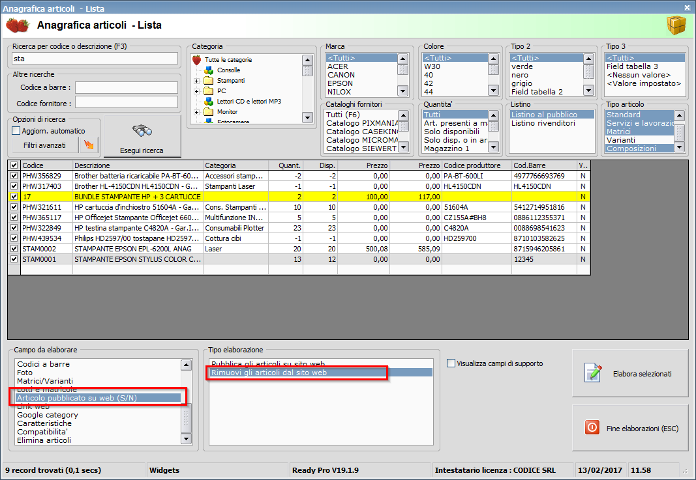Expand the PC tree node

pos(196,91)
